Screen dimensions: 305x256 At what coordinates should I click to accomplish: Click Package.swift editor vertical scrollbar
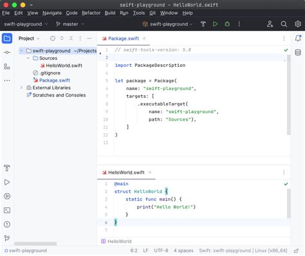[x=289, y=95]
